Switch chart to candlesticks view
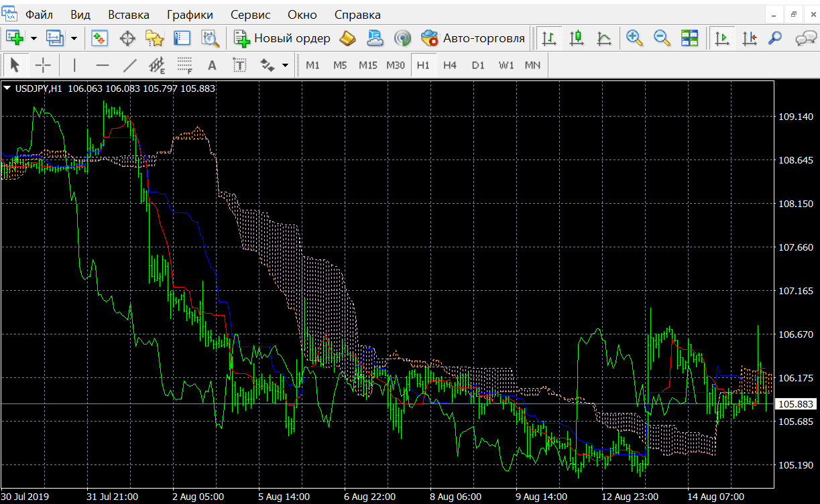This screenshot has height=504, width=820. pos(577,38)
